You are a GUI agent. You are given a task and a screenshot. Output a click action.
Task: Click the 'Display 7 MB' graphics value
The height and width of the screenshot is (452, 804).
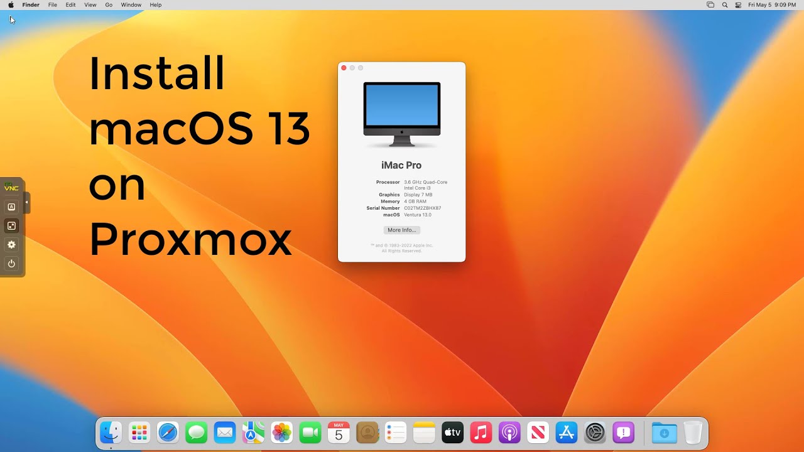tap(418, 195)
